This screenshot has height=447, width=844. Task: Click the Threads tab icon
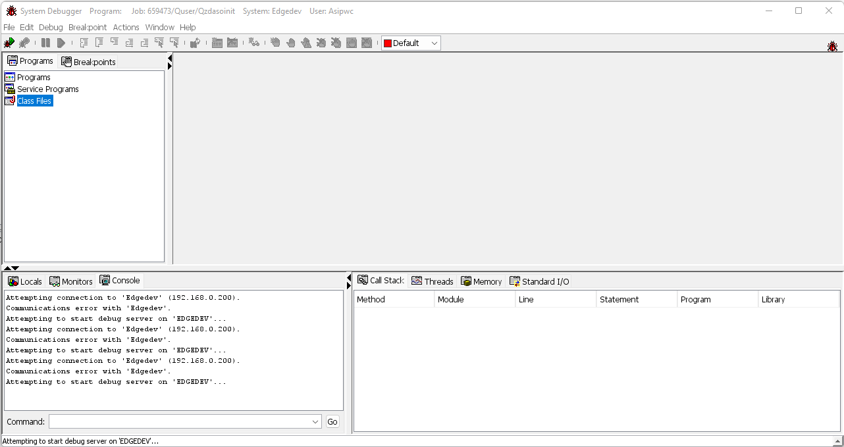click(x=417, y=281)
